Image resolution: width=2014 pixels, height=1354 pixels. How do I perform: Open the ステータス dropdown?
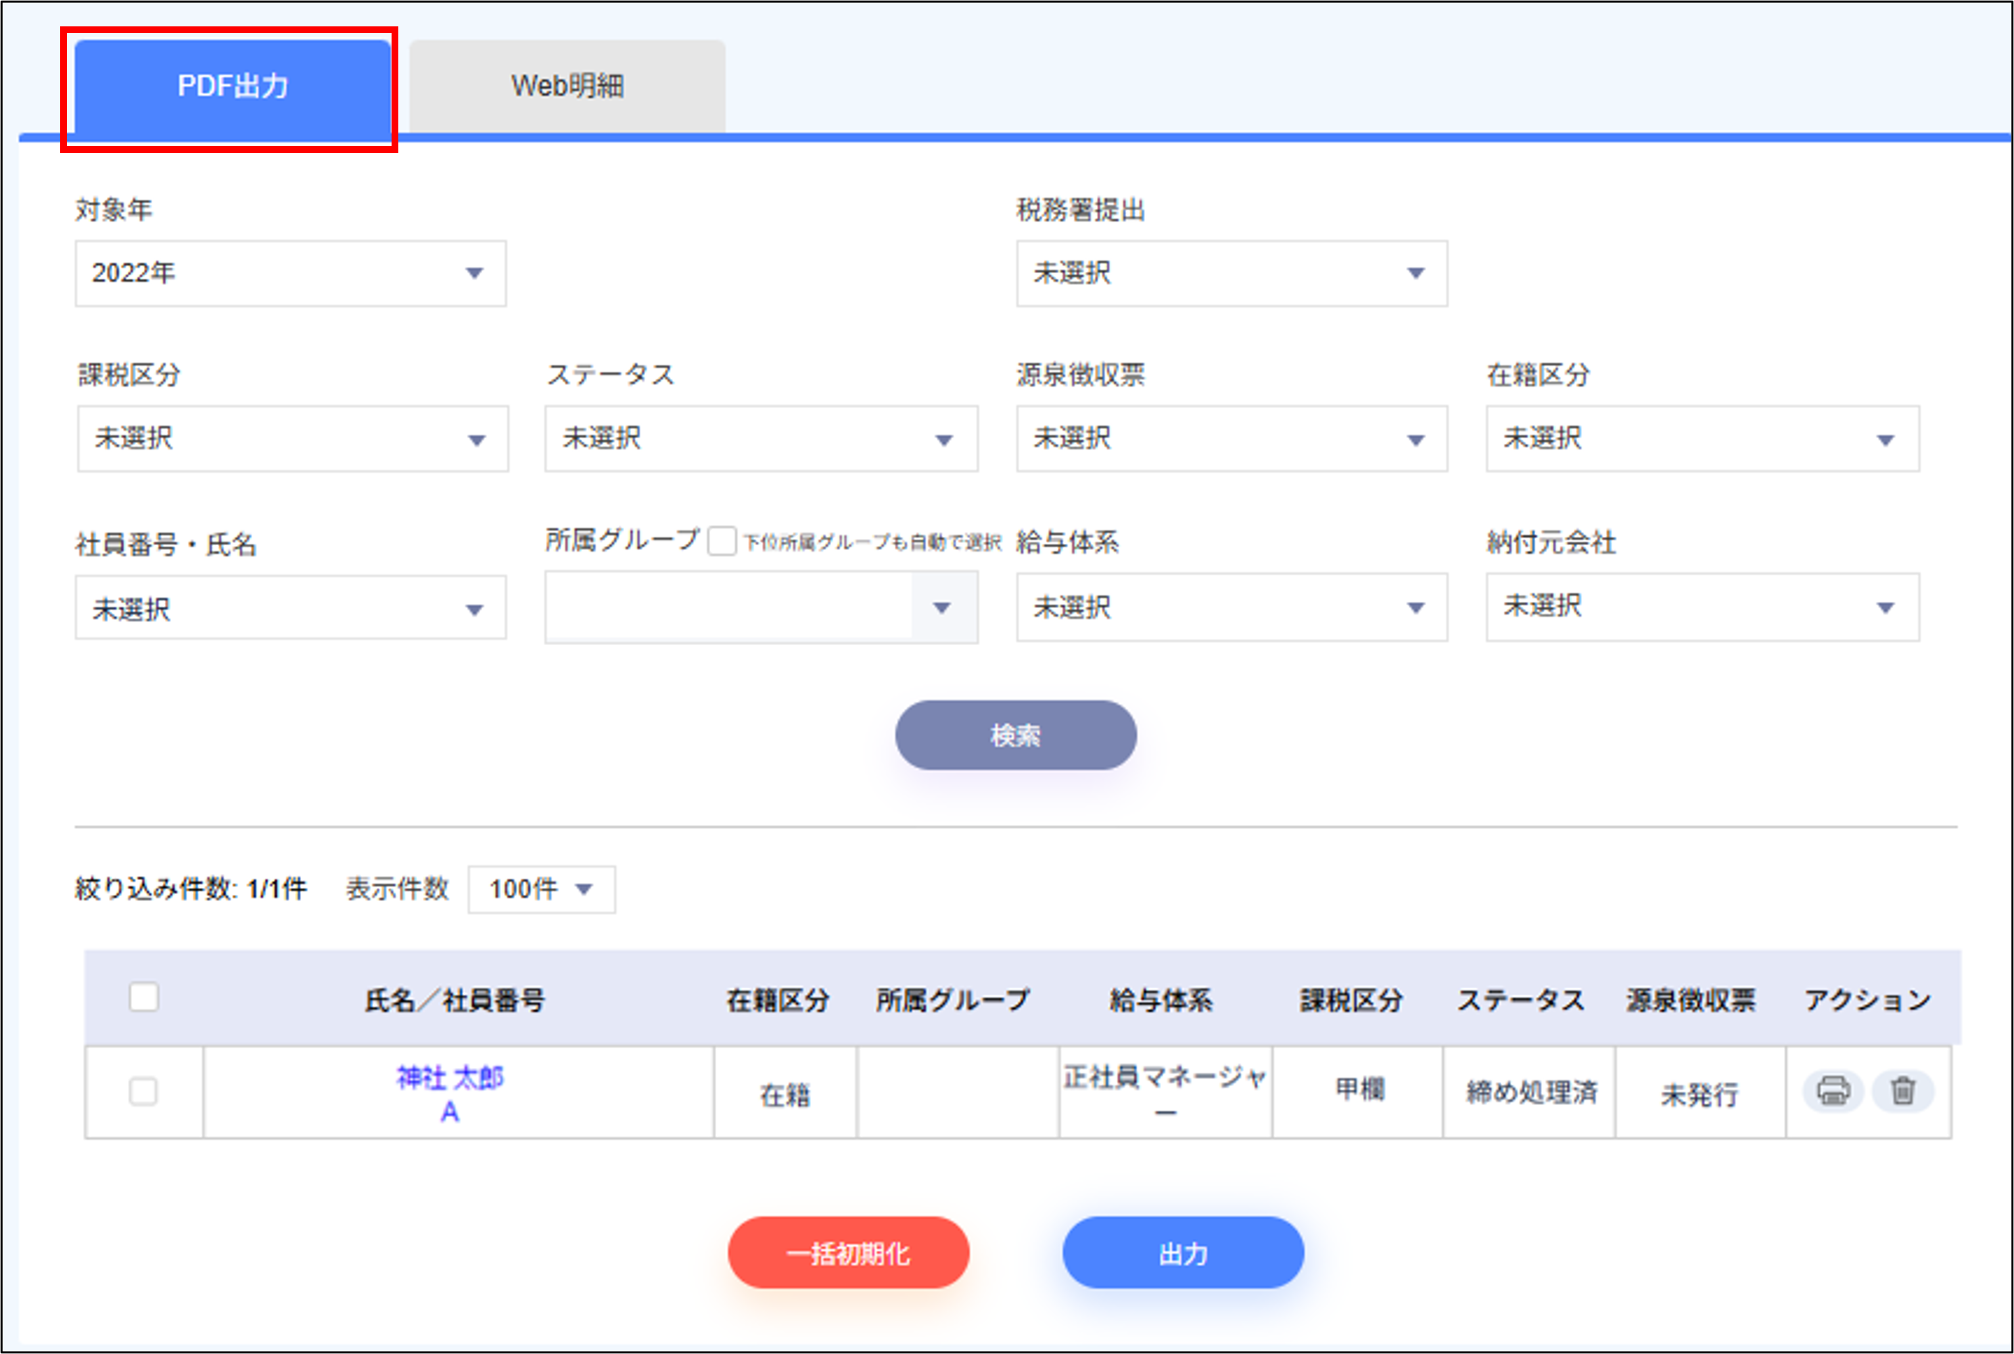pos(761,439)
